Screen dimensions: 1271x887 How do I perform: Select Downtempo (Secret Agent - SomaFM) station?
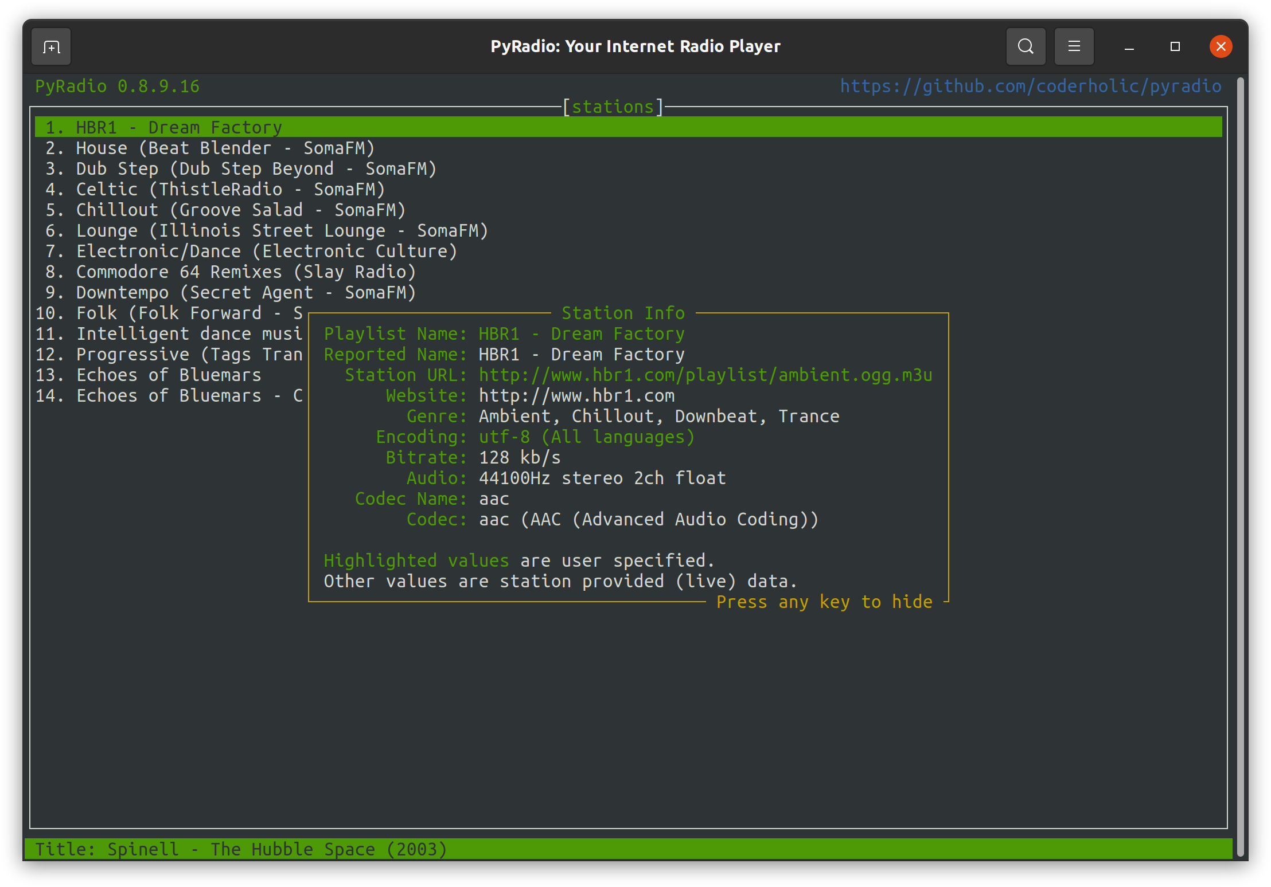coord(231,292)
